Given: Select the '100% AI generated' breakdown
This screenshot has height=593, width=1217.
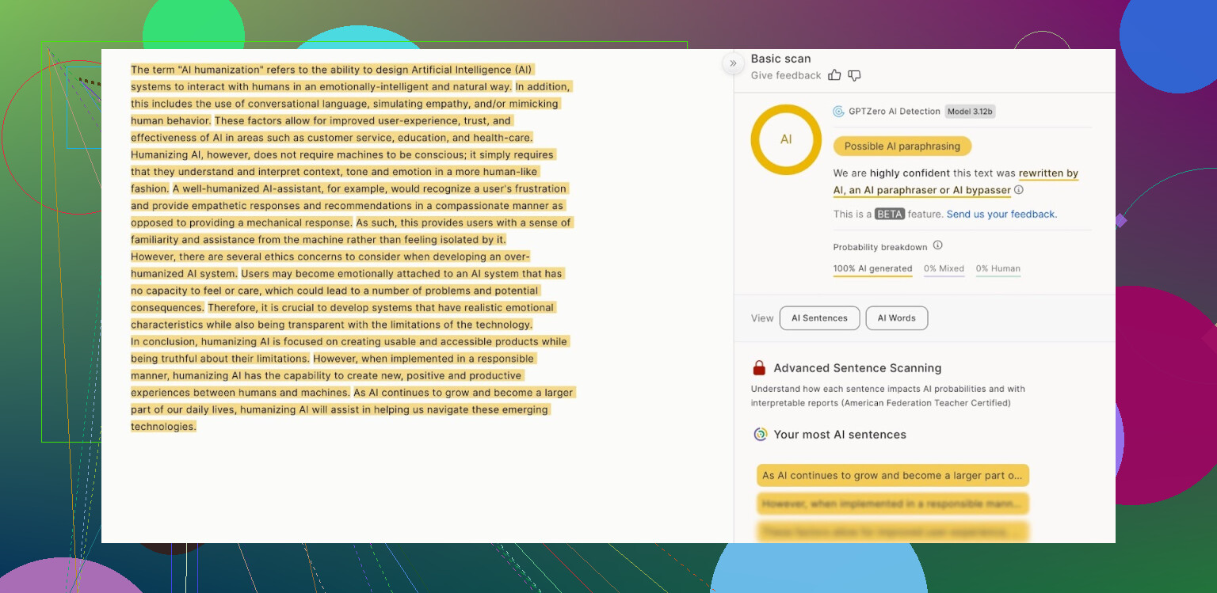Looking at the screenshot, I should (x=872, y=268).
